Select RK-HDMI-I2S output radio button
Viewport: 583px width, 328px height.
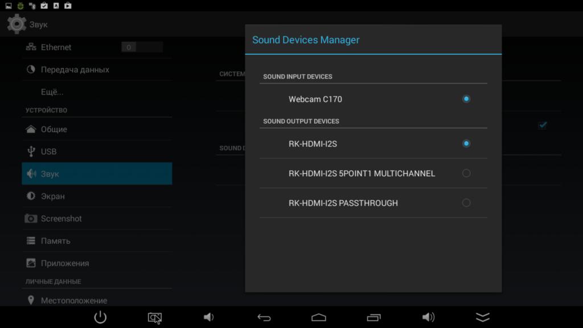point(466,143)
